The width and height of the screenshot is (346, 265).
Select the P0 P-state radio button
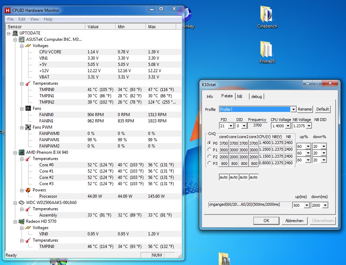coord(210,143)
